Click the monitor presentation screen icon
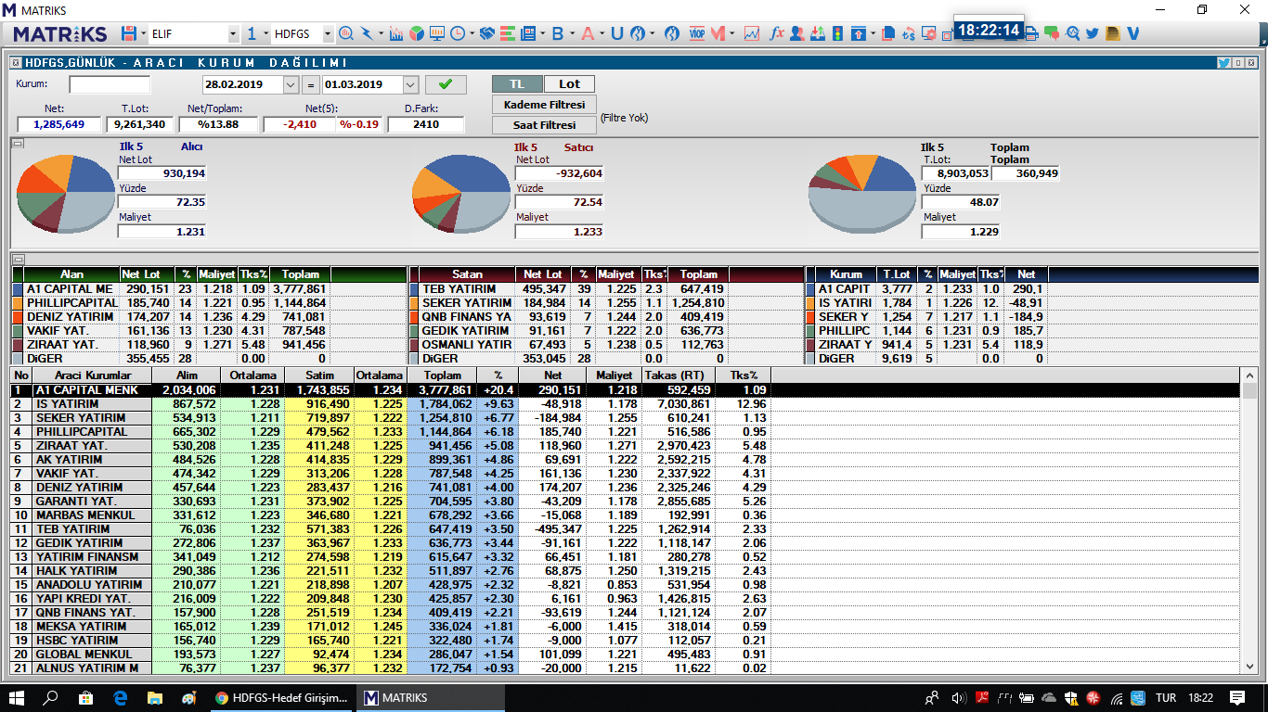 tap(437, 33)
